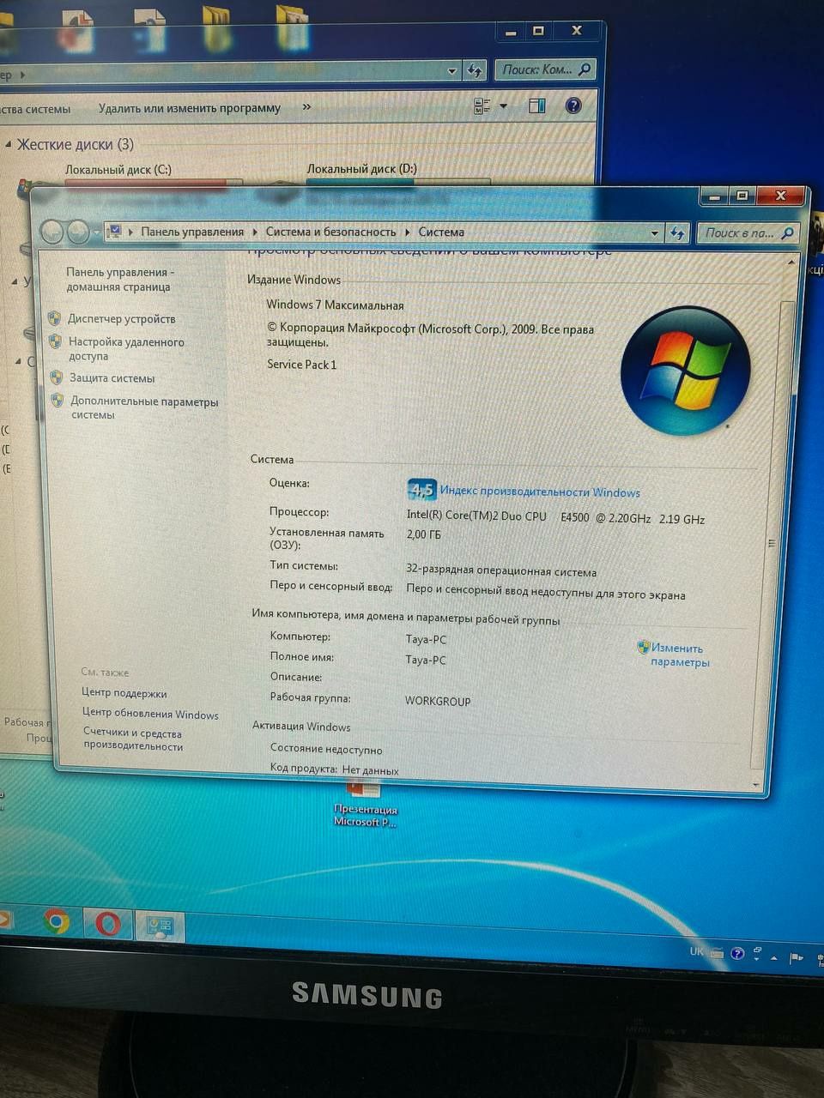824x1098 pixels.
Task: Click help question-mark icon in Explorer window
Action: 574,106
